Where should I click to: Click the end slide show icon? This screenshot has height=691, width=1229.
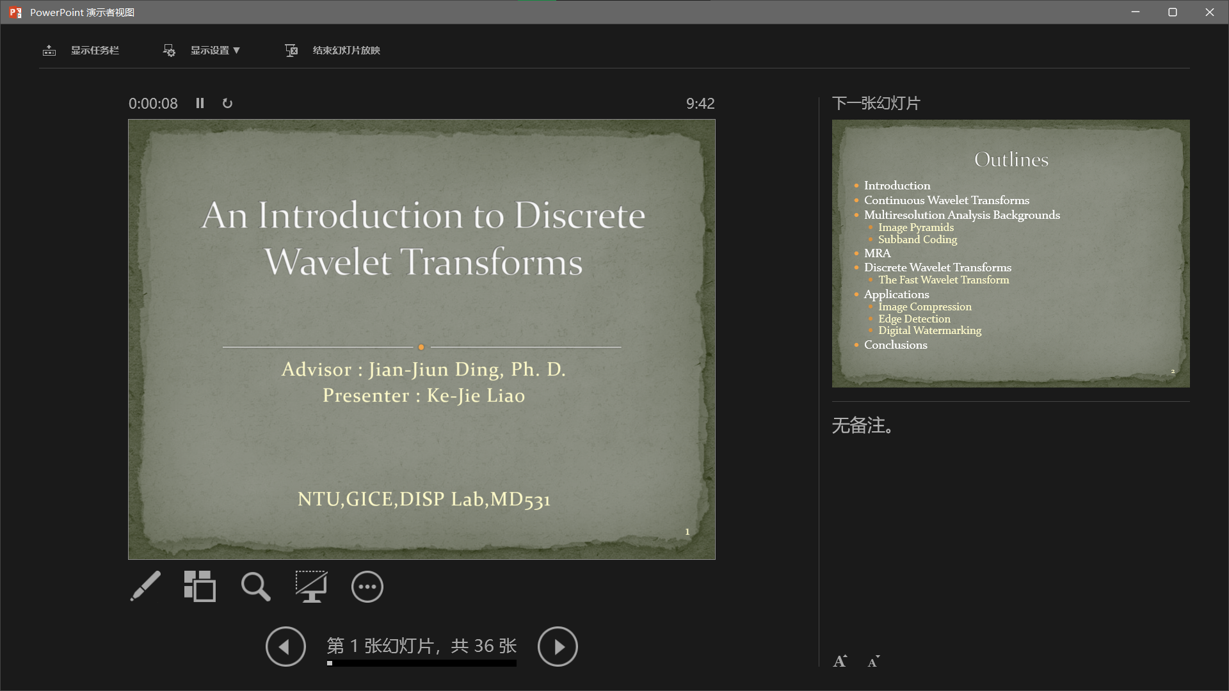[291, 51]
